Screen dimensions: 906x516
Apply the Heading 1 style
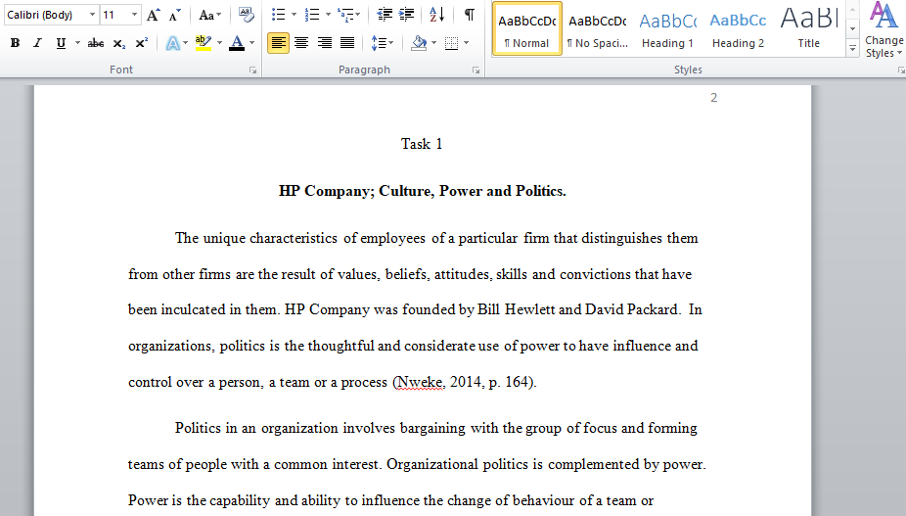click(667, 29)
